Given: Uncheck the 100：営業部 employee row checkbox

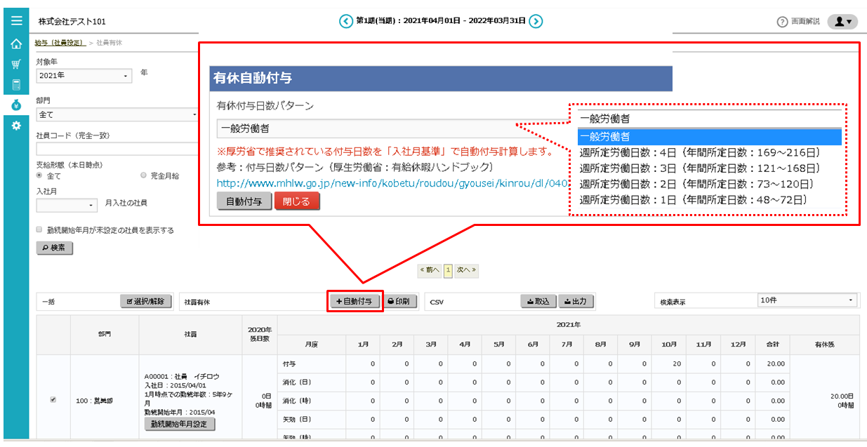Looking at the screenshot, I should [x=53, y=400].
